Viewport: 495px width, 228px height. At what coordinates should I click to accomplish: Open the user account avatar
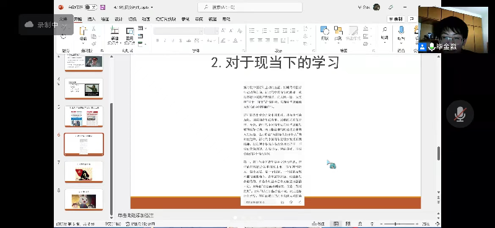coord(376,7)
